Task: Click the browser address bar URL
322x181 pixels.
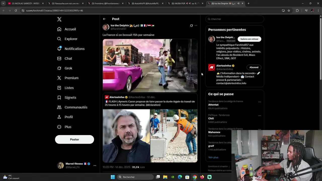Action: click(x=55, y=11)
